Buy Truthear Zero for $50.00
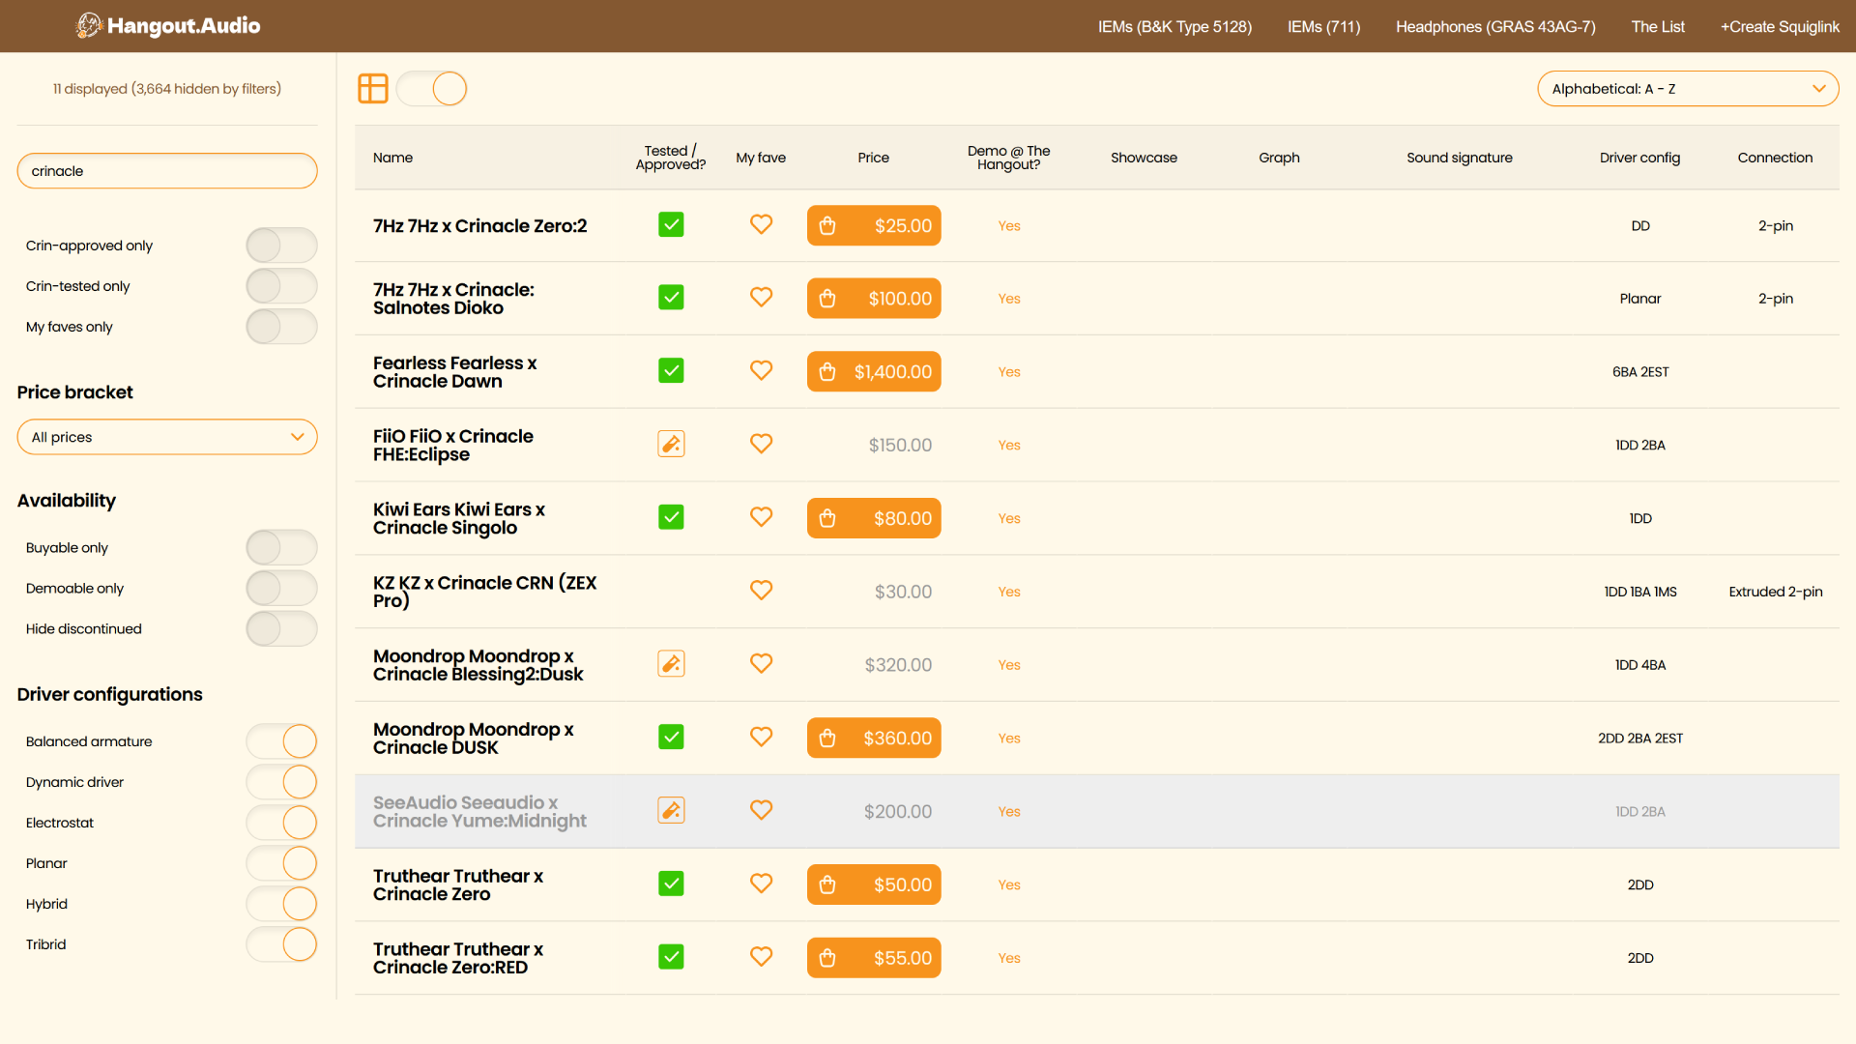This screenshot has height=1044, width=1856. [874, 884]
